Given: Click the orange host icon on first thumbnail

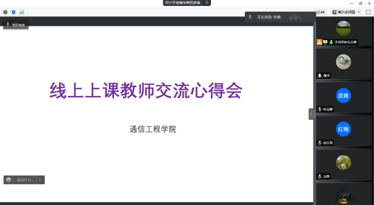Looking at the screenshot, I should pos(319,42).
